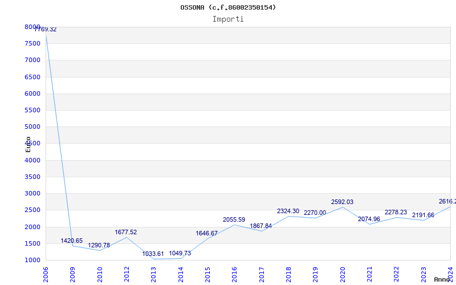Click the x-axis year 2020
This screenshot has width=456, height=285.
(343, 275)
